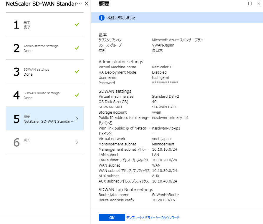Select step 2 Administrator settings
263x224 pixels.
coord(45,48)
